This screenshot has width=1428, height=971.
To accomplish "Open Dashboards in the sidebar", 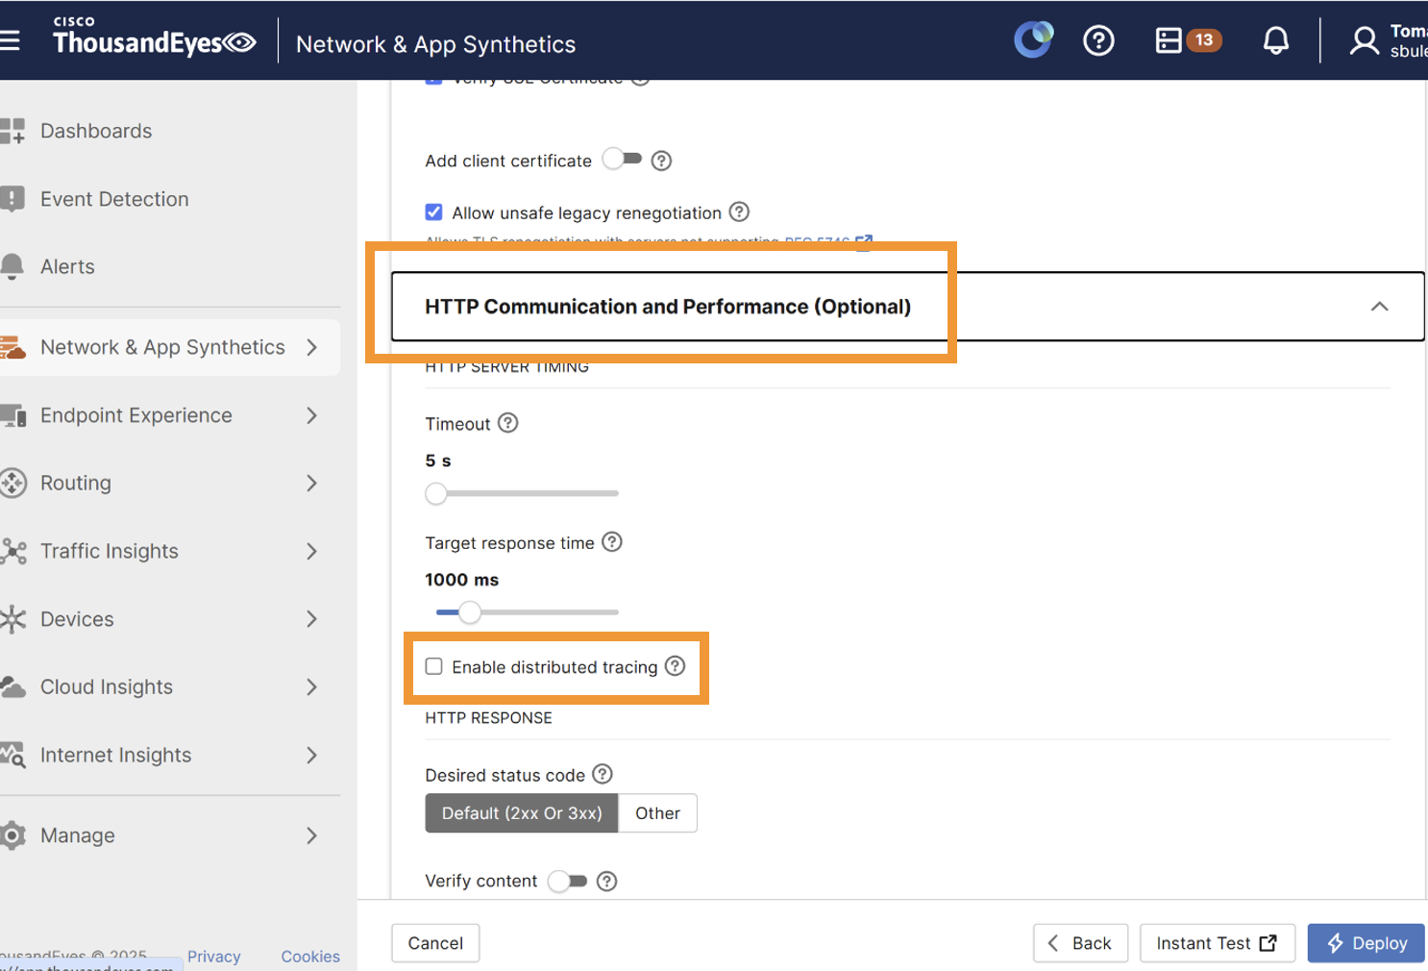I will click(x=96, y=131).
